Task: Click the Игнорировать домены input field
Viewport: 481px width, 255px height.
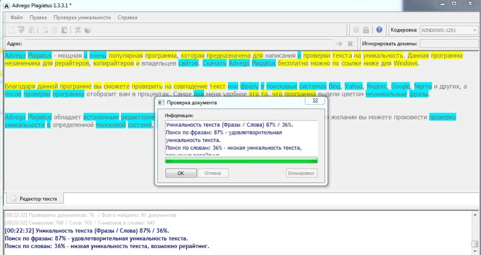Action: click(x=449, y=44)
